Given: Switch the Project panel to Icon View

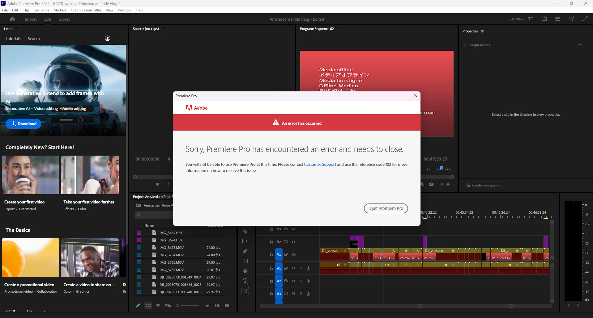Looking at the screenshot, I should click(x=158, y=305).
